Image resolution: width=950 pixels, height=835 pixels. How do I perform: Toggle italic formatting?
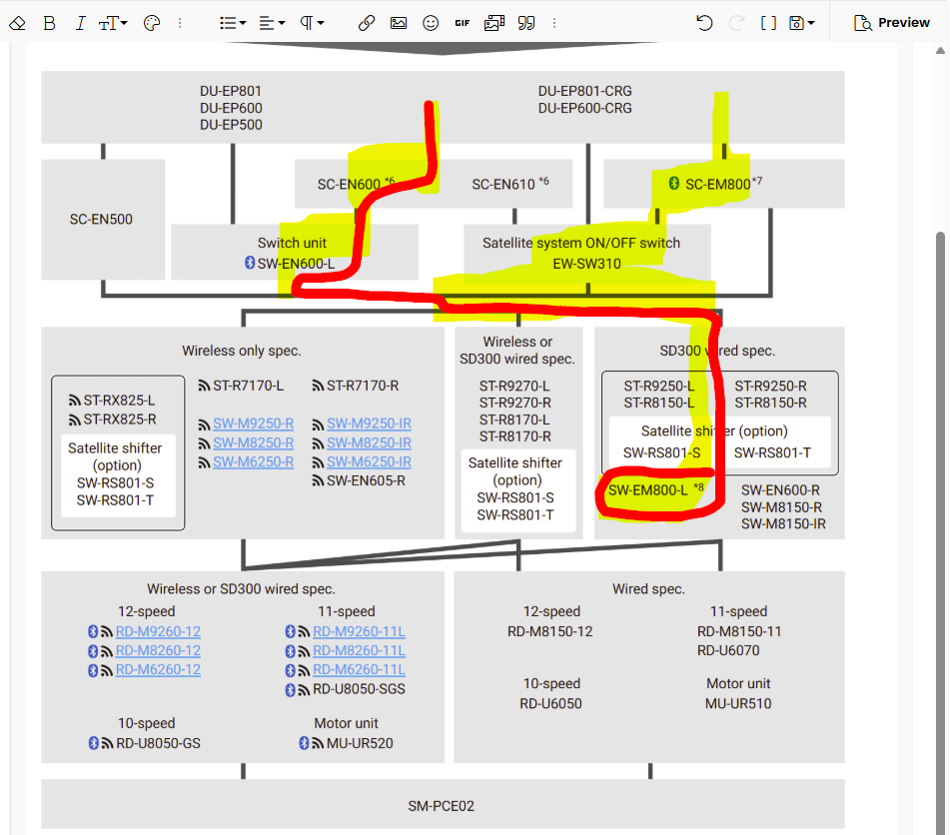[x=80, y=23]
